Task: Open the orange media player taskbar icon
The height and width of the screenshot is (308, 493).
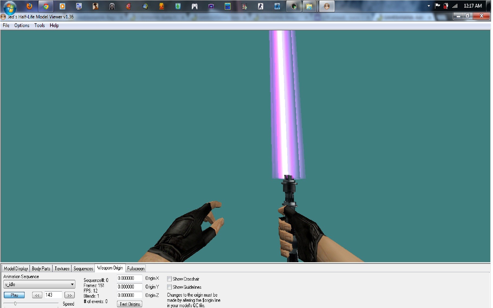Action: click(62, 6)
